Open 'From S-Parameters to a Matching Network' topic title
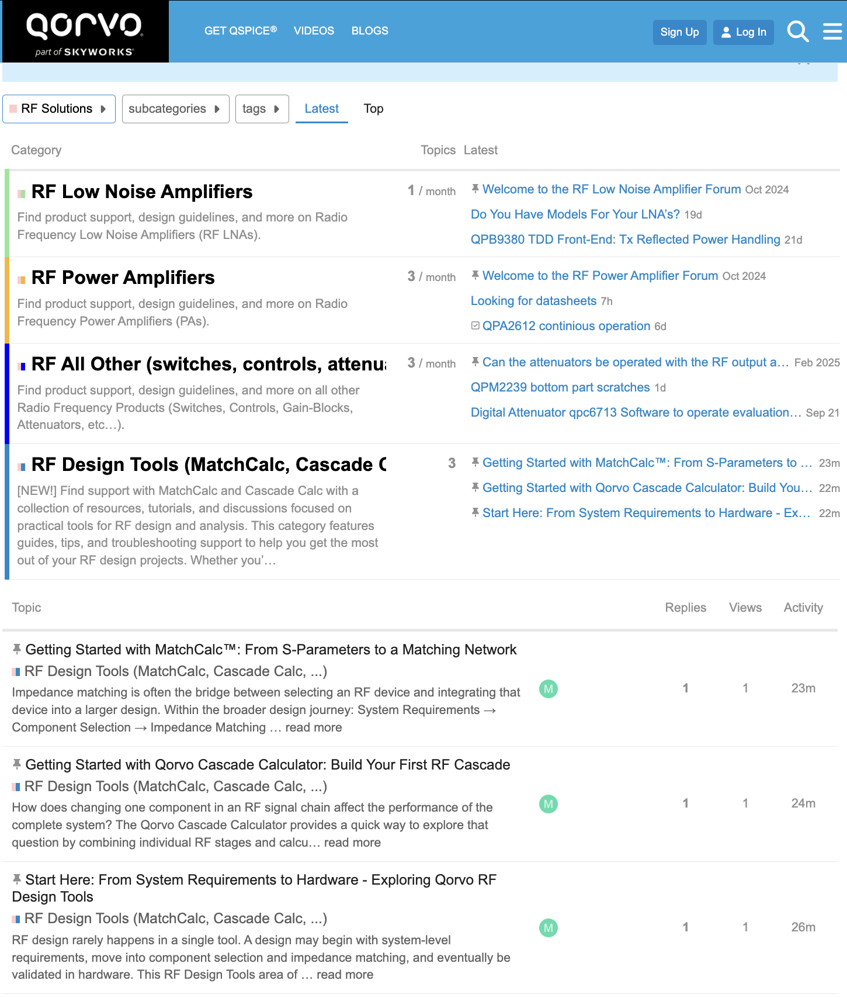 (271, 650)
